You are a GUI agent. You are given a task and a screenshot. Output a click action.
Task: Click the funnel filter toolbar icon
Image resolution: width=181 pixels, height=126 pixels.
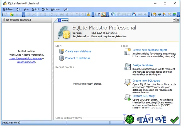[x=98, y=14]
